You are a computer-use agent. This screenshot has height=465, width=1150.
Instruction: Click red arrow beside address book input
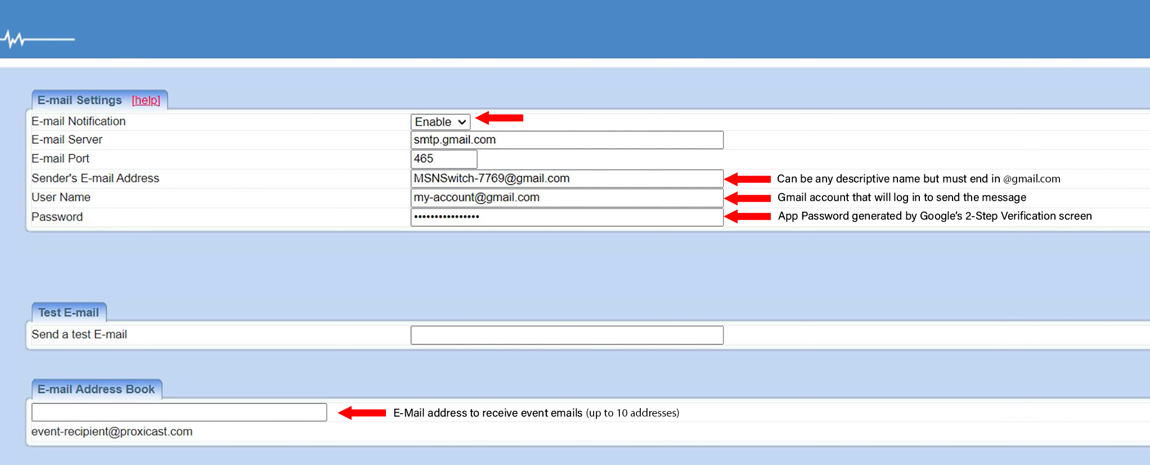pyautogui.click(x=362, y=413)
